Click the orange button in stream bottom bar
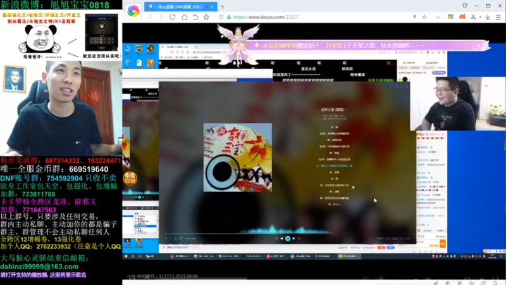 click(381, 248)
